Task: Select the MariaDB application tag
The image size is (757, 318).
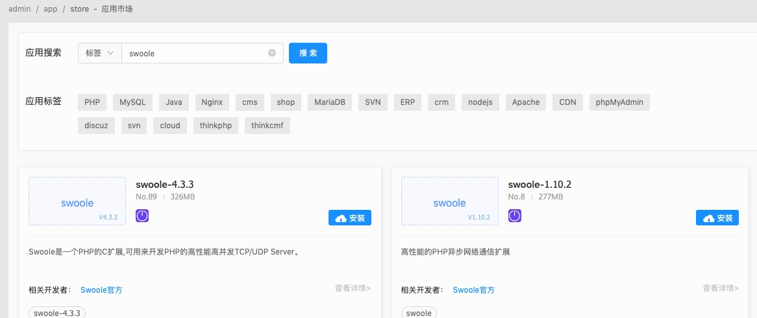Action: coord(330,102)
